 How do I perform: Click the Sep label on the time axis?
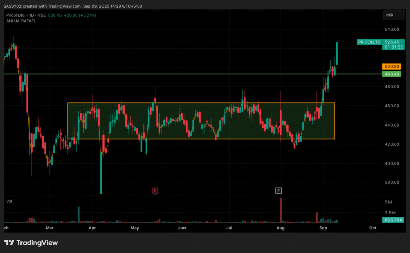coord(322,229)
